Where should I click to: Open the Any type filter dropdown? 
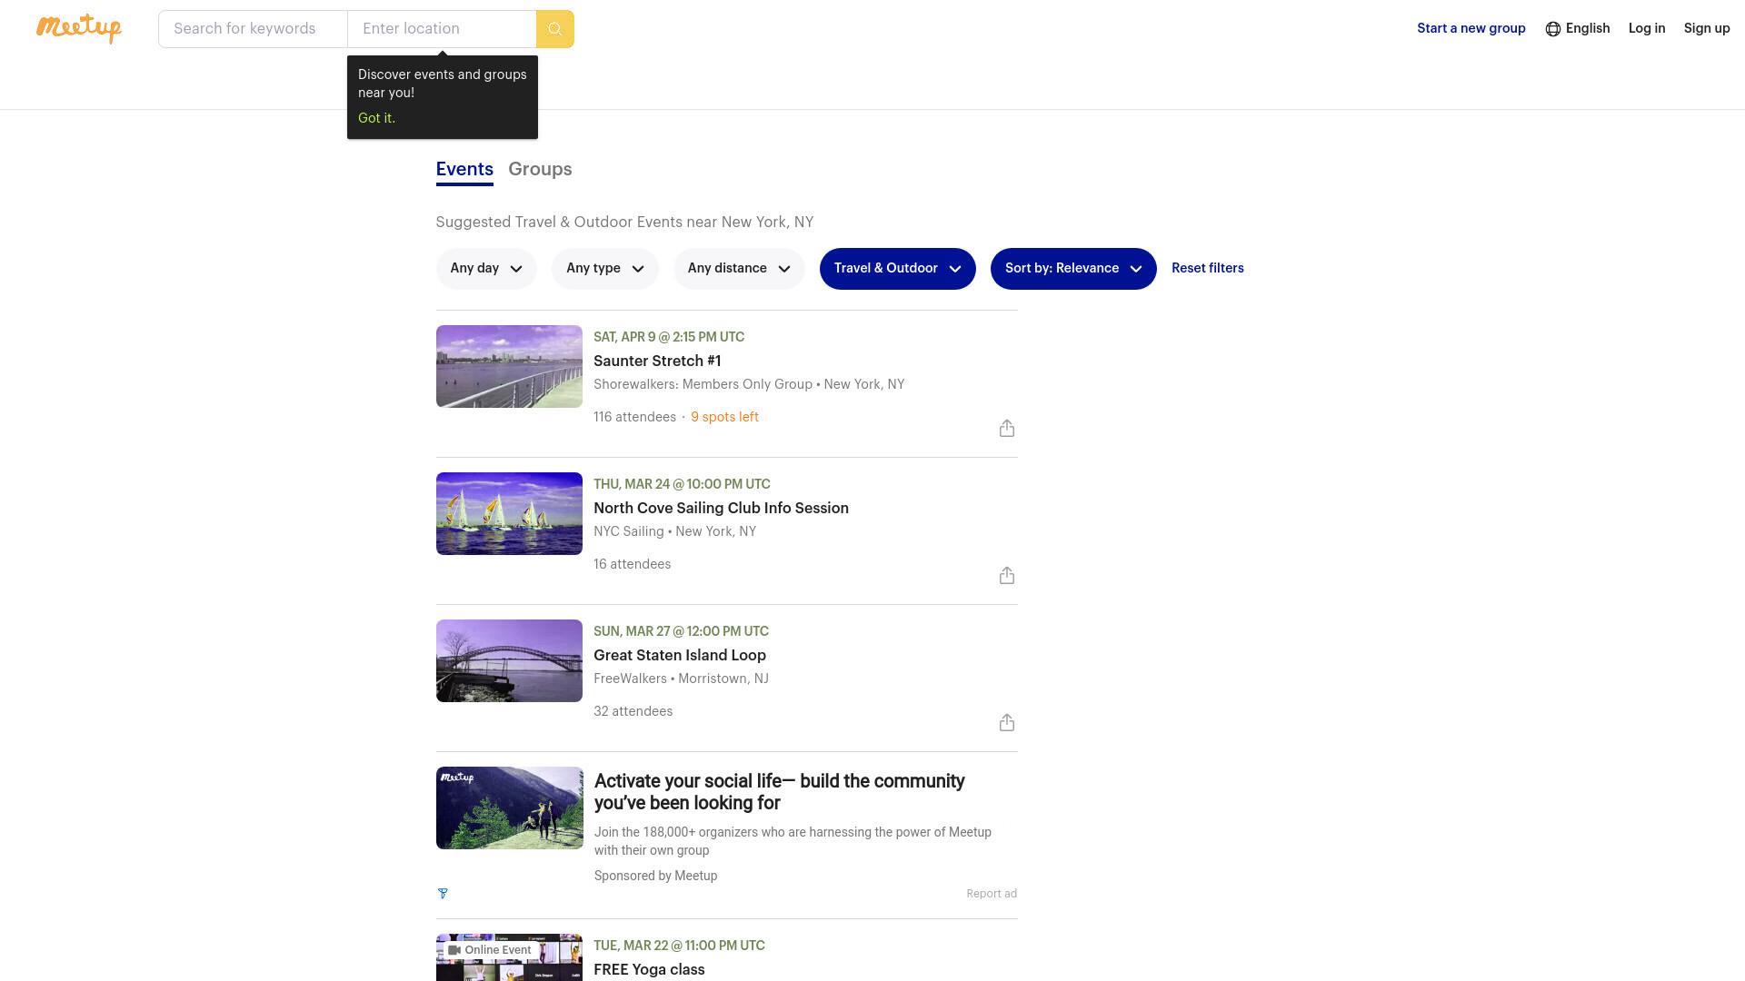click(x=604, y=269)
